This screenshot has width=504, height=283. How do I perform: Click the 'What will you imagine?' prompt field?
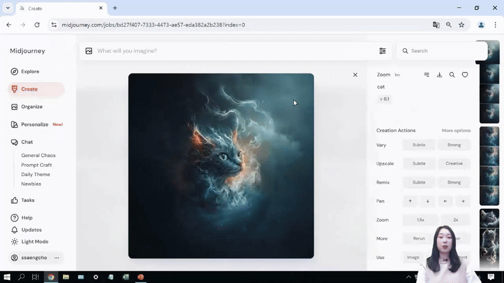[x=233, y=51]
